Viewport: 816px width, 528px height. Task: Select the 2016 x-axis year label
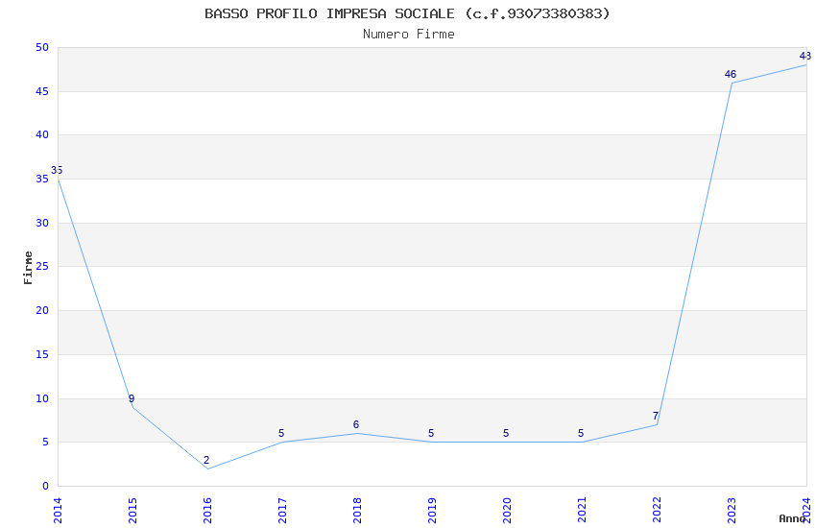click(x=207, y=511)
